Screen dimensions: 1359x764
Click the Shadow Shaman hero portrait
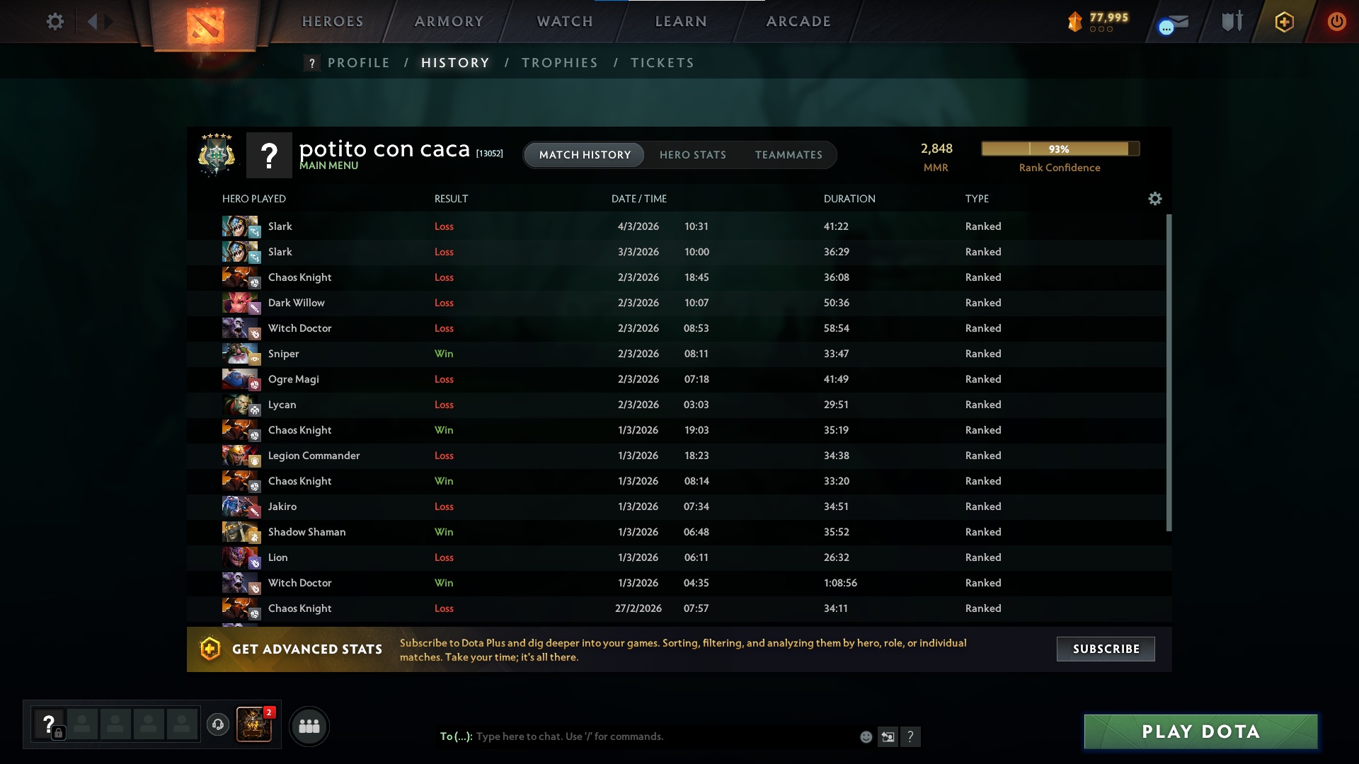240,532
